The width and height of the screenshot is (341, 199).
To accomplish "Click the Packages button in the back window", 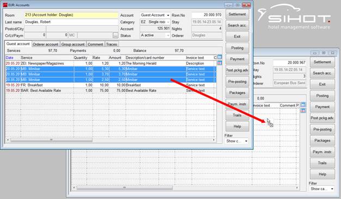I will [x=322, y=140].
